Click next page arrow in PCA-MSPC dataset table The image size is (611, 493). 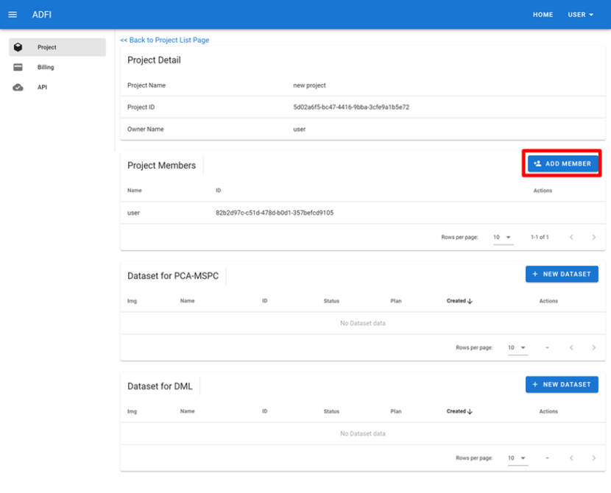pos(593,348)
